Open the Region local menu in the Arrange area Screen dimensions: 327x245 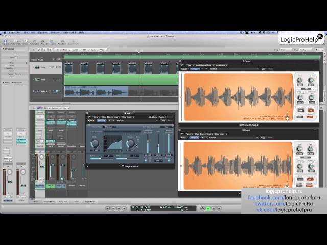click(75, 50)
